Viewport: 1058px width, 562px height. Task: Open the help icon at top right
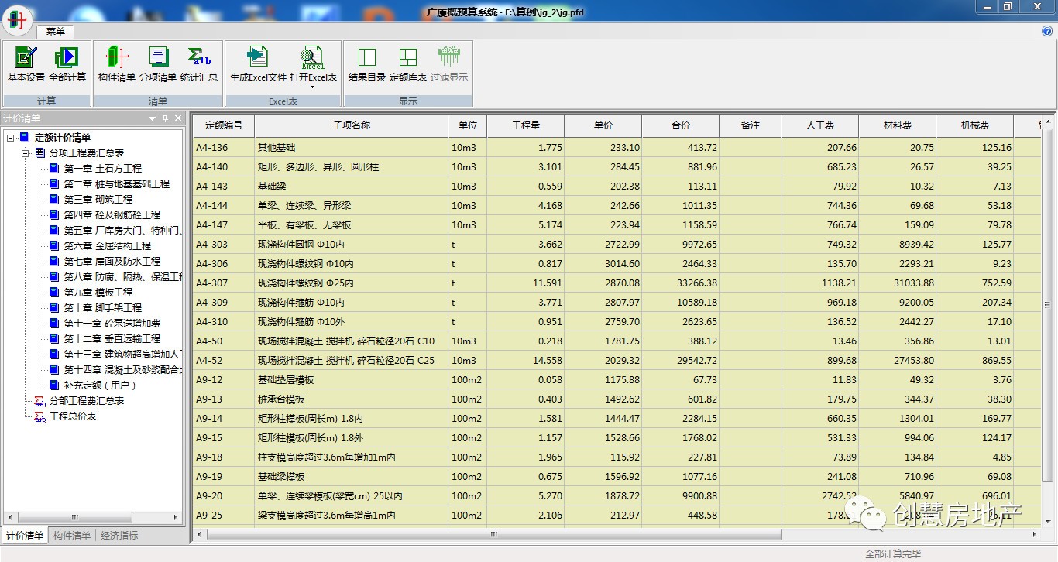tap(1047, 31)
